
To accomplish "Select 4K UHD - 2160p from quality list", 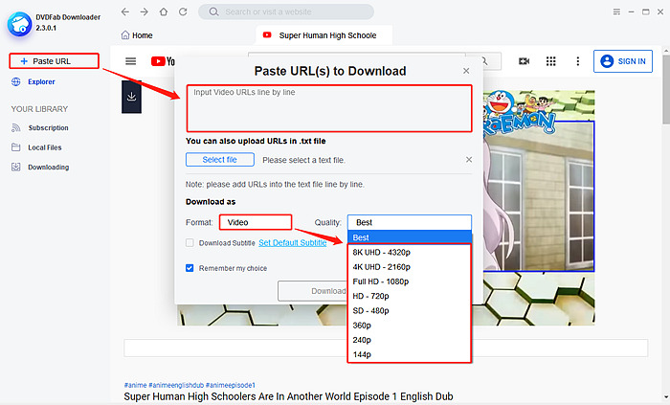I will click(381, 266).
